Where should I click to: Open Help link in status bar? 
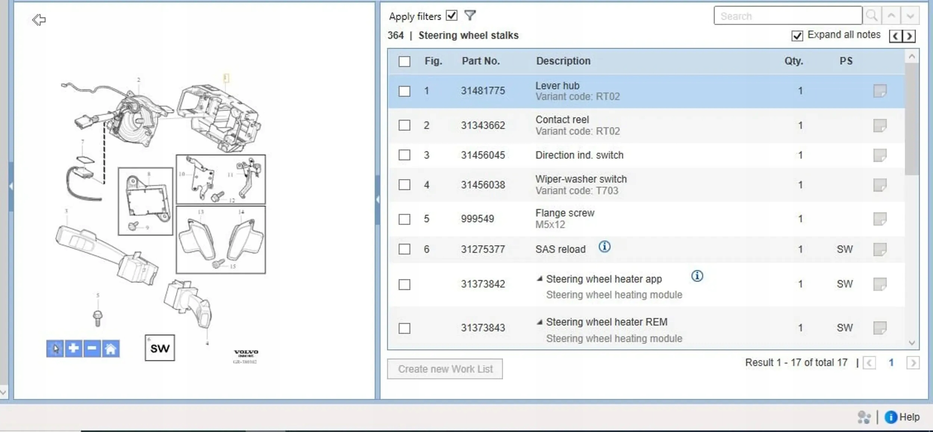[x=909, y=417]
